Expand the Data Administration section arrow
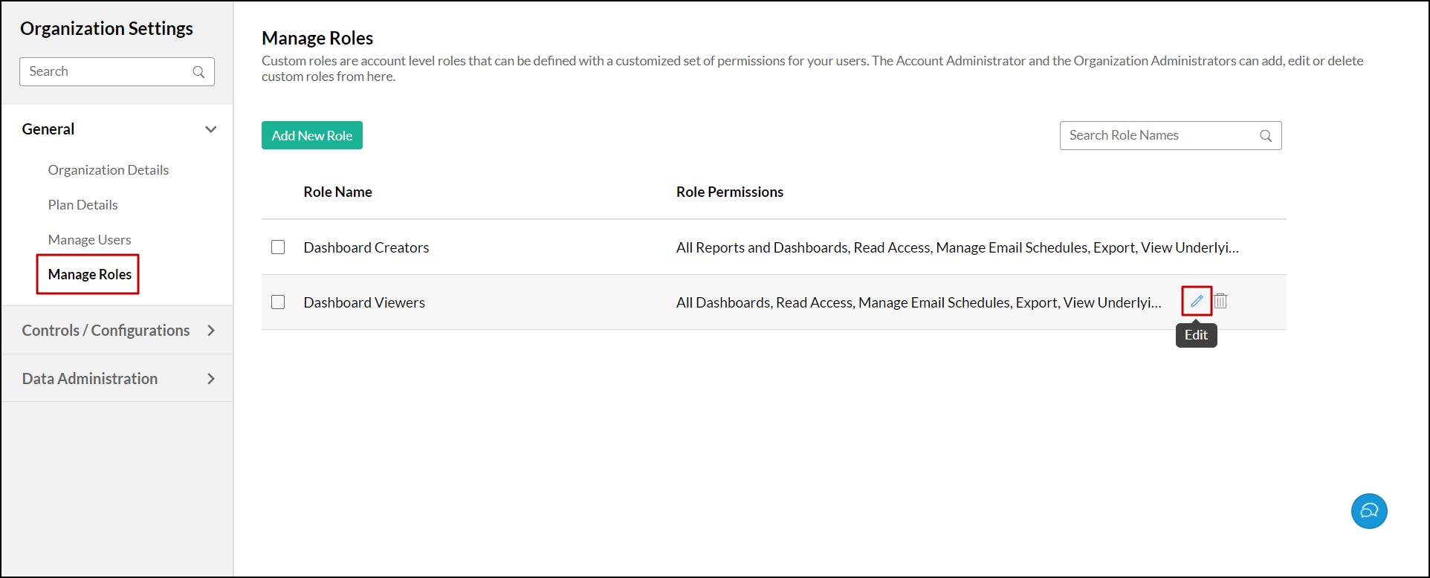The width and height of the screenshot is (1430, 578). pos(211,379)
